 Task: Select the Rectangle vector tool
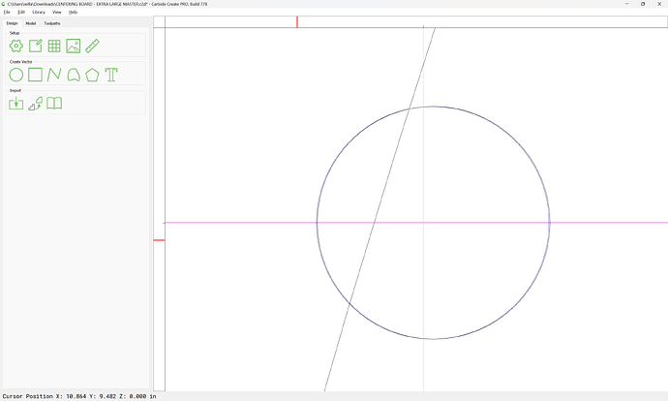(x=36, y=75)
